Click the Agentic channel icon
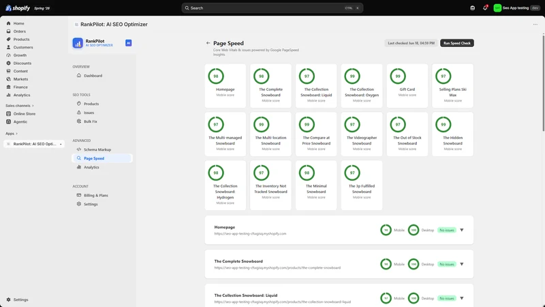Image resolution: width=545 pixels, height=307 pixels. coord(8,122)
